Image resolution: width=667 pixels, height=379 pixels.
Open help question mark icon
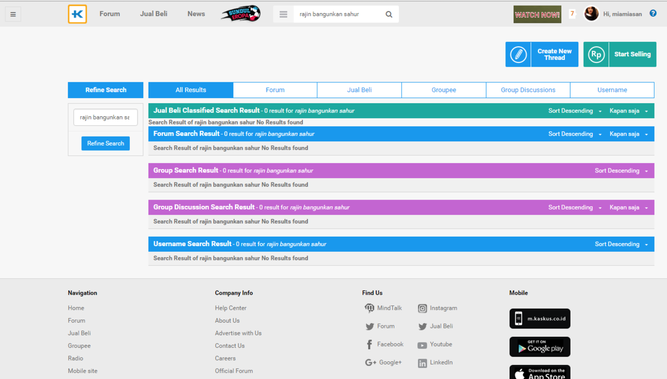[653, 14]
